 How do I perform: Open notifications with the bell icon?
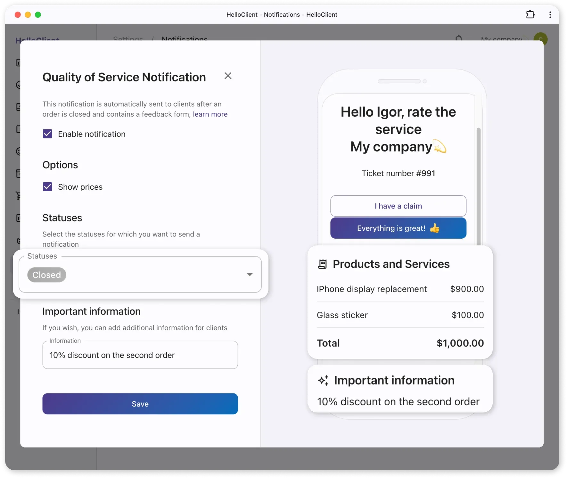pos(459,39)
